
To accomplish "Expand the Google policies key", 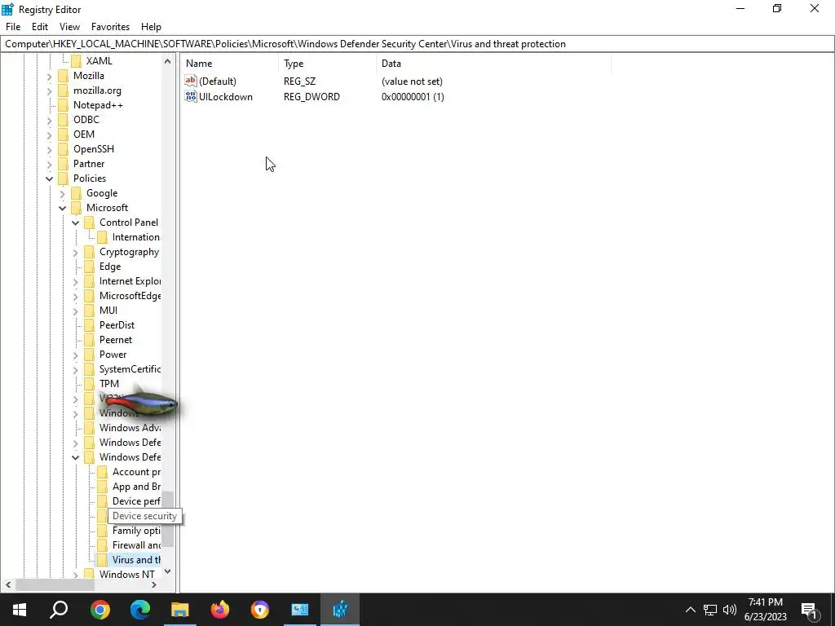I will 62,194.
